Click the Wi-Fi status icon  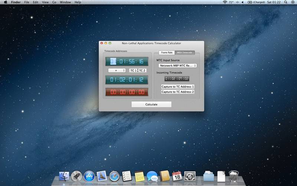[x=225, y=2]
